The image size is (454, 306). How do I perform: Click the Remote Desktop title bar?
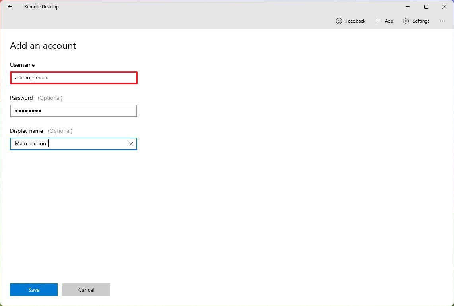click(41, 6)
